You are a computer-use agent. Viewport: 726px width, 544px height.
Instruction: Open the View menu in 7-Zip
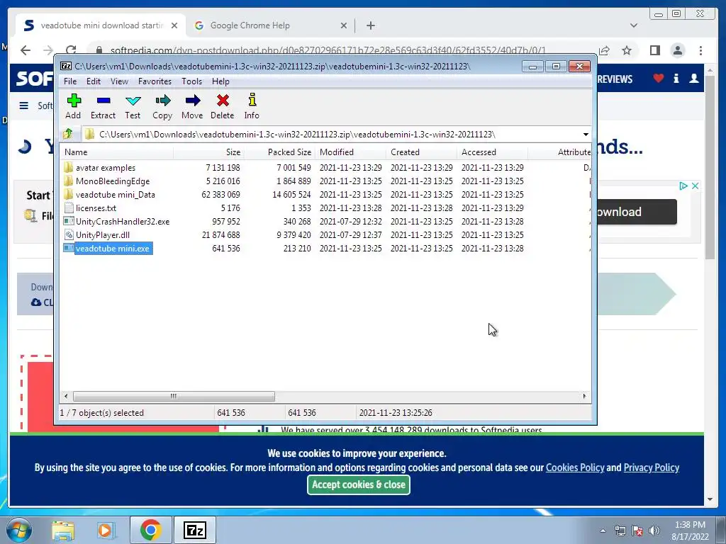[x=119, y=81]
